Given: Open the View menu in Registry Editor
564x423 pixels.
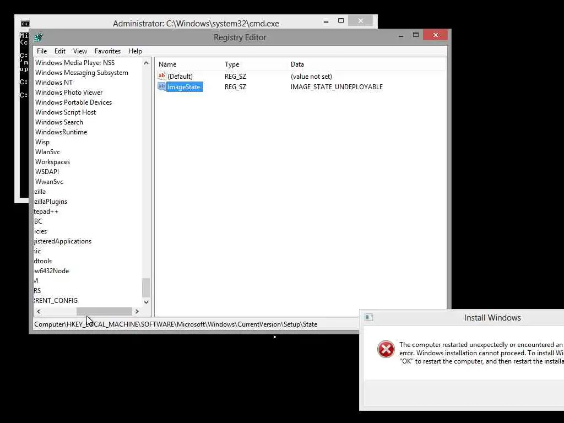Looking at the screenshot, I should pyautogui.click(x=80, y=51).
